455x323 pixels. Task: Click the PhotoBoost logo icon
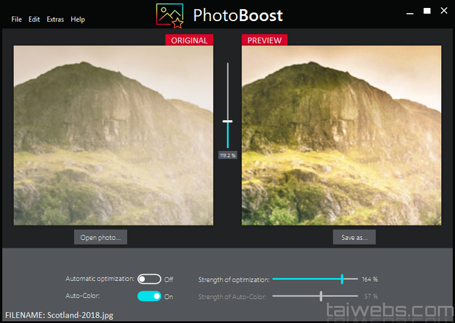[170, 16]
